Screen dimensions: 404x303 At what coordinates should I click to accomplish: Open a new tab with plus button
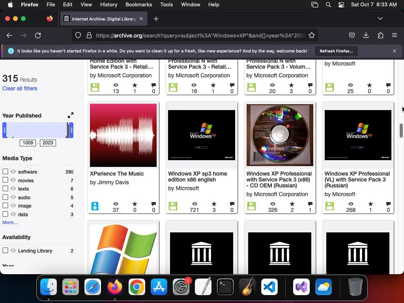click(x=156, y=19)
